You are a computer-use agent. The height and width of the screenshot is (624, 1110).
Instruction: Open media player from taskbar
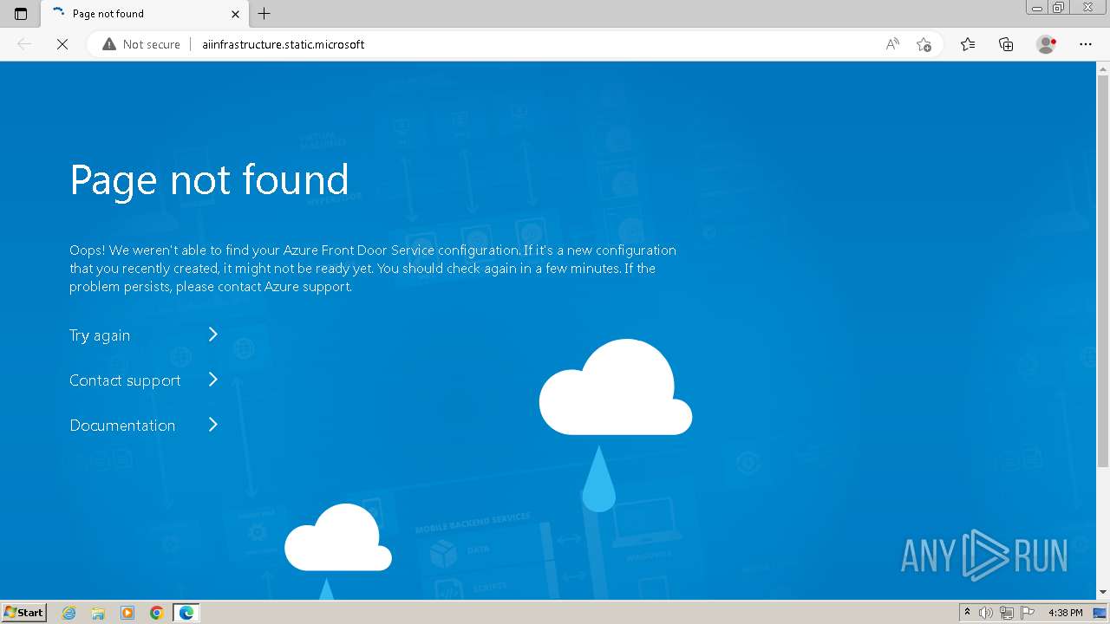(127, 613)
